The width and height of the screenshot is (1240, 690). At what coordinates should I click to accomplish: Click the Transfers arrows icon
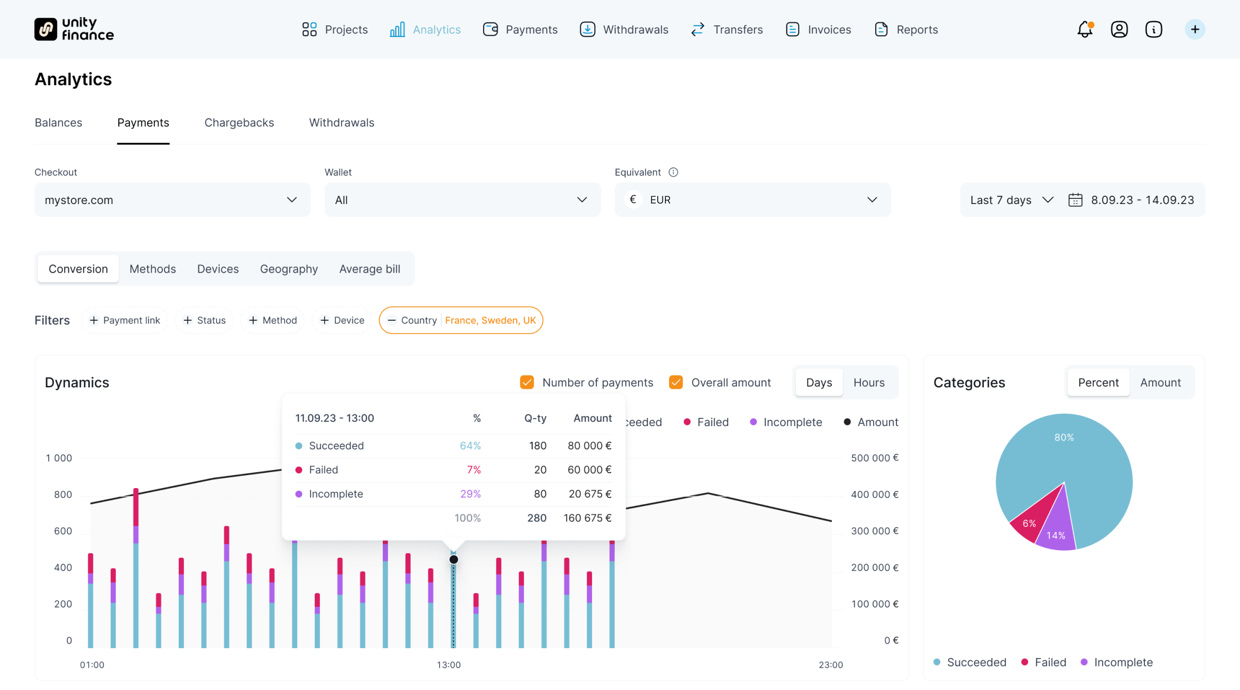698,29
